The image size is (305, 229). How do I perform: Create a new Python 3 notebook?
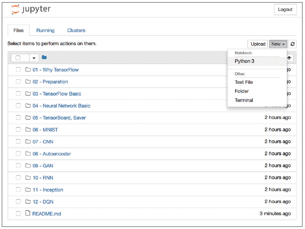pyautogui.click(x=257, y=61)
